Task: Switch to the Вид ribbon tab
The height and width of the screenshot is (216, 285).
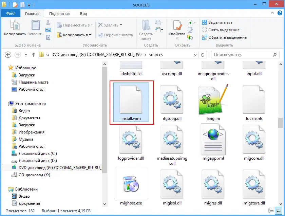Action: click(83, 14)
